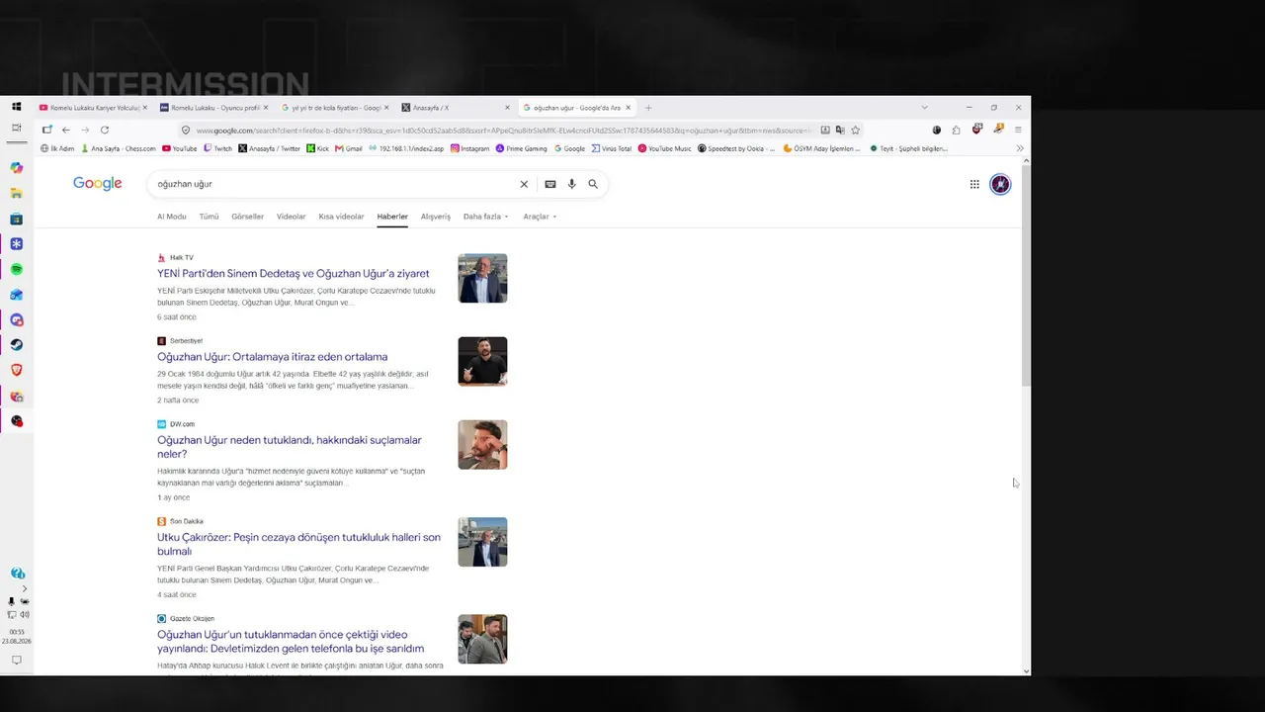Switch to the Anasayfa / X tab

pos(456,108)
